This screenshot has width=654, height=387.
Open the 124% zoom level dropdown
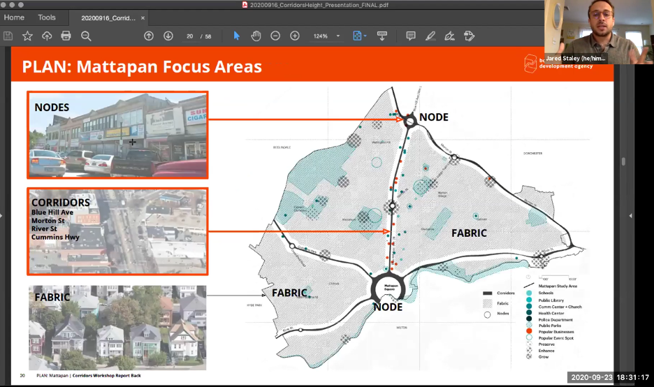338,36
